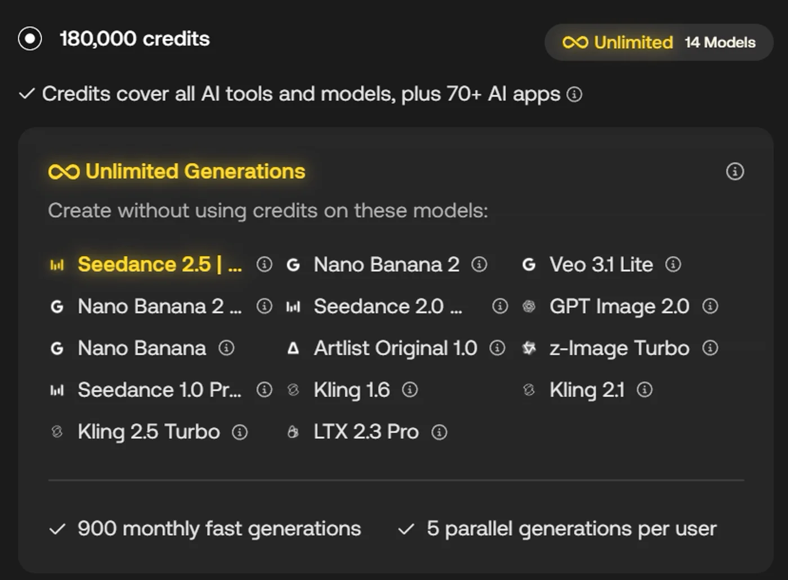The height and width of the screenshot is (580, 788).
Task: Click the Artlist Original 1.0 logo icon
Action: click(293, 348)
